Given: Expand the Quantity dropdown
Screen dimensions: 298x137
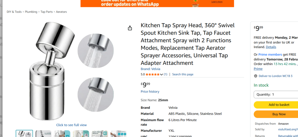Looking at the screenshot, I should [x=276, y=94].
